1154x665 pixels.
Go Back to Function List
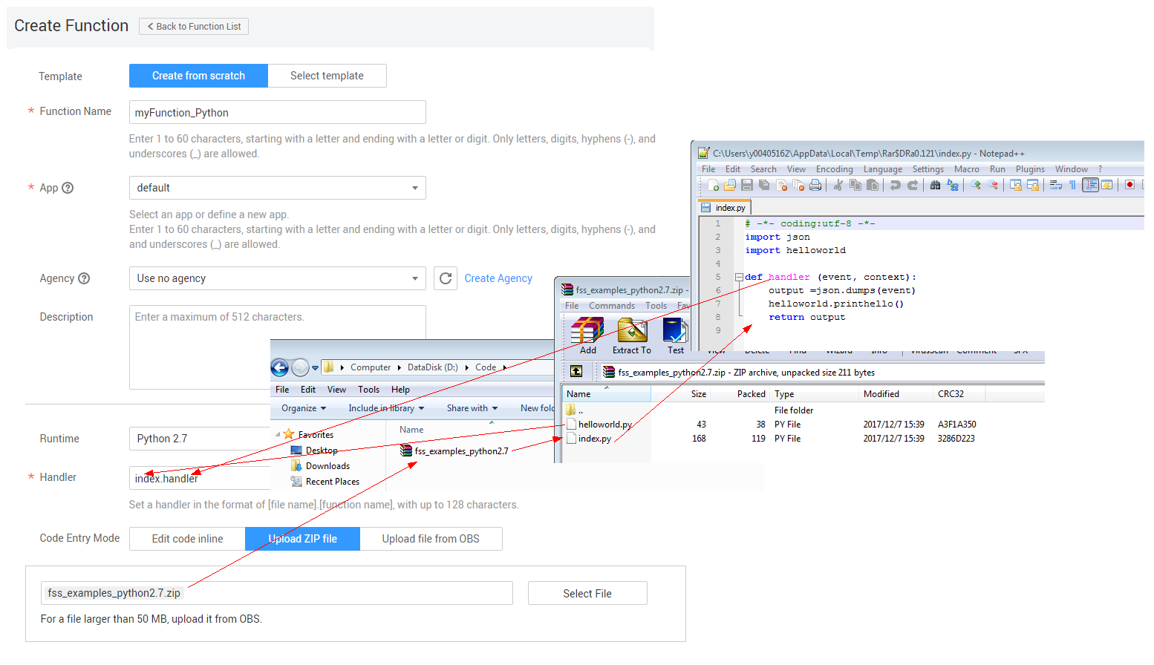click(x=194, y=27)
